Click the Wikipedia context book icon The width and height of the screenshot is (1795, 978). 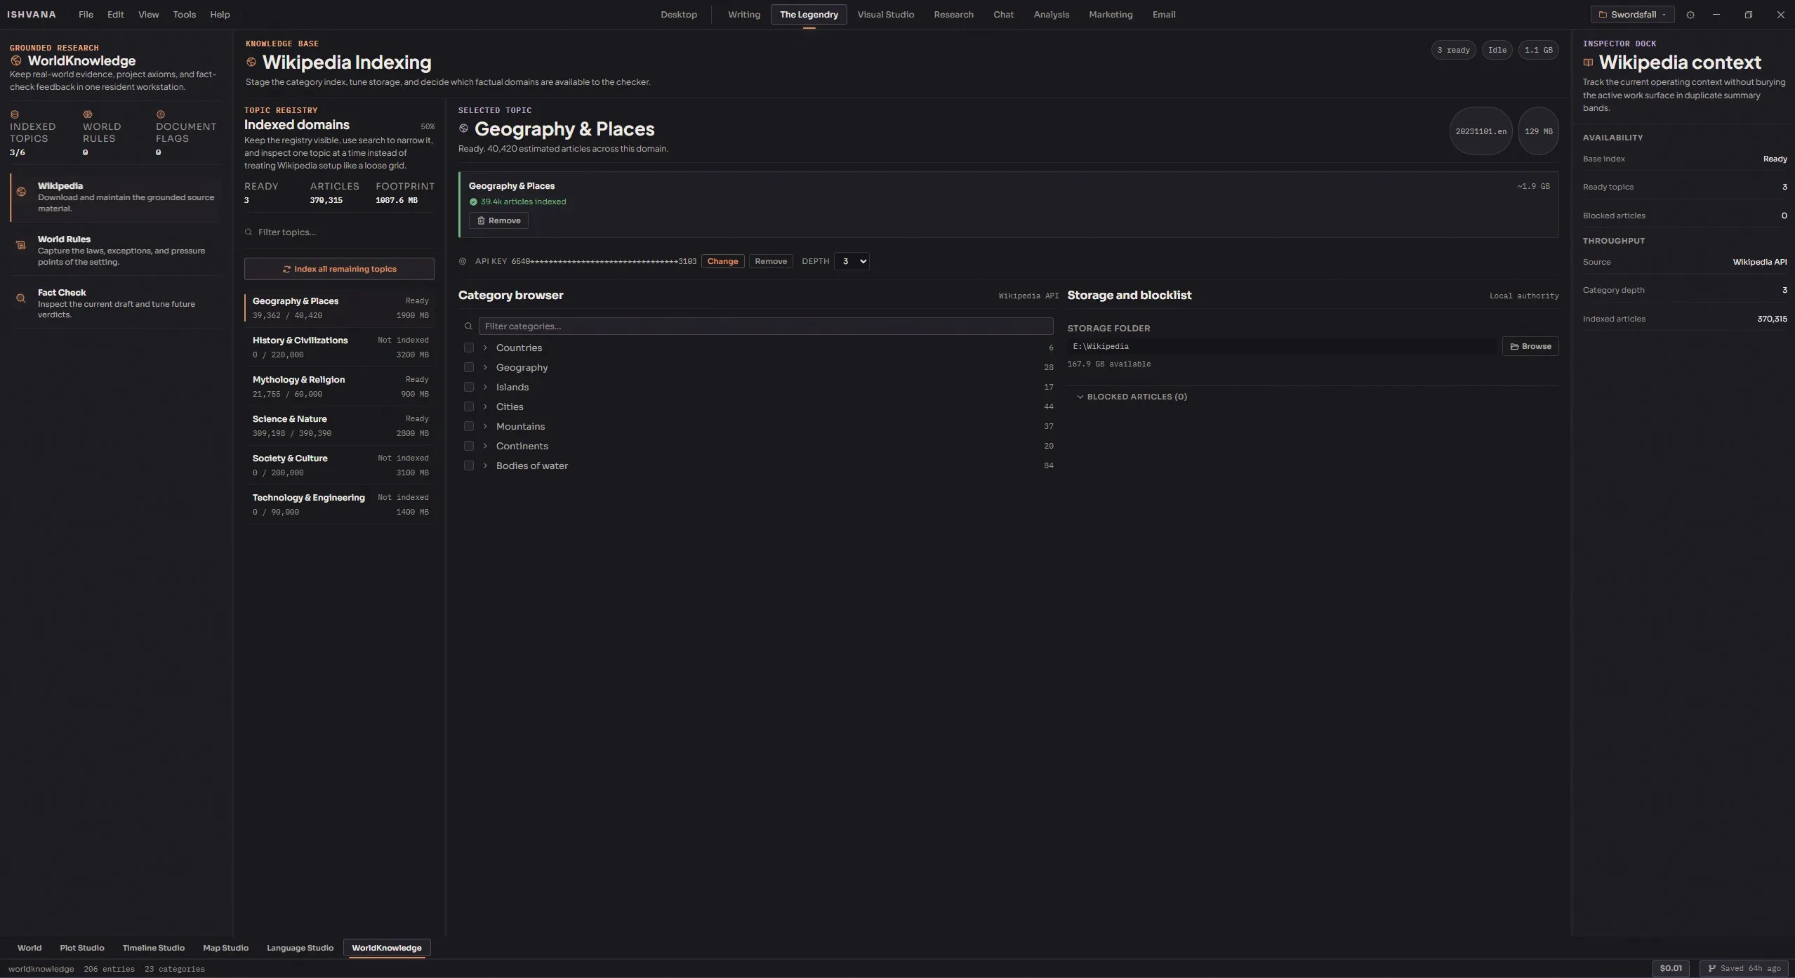pos(1588,62)
